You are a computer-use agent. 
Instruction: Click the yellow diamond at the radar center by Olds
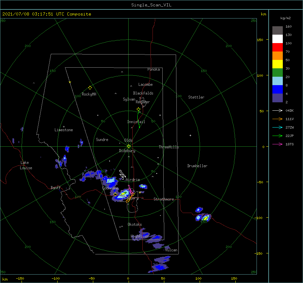pos(129,146)
